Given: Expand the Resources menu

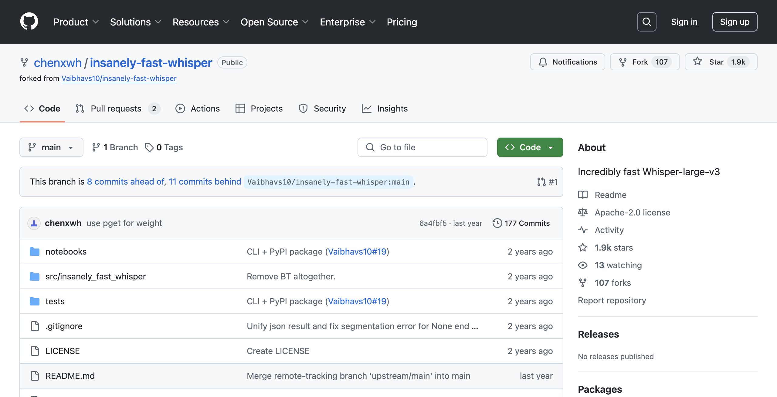Looking at the screenshot, I should 201,22.
